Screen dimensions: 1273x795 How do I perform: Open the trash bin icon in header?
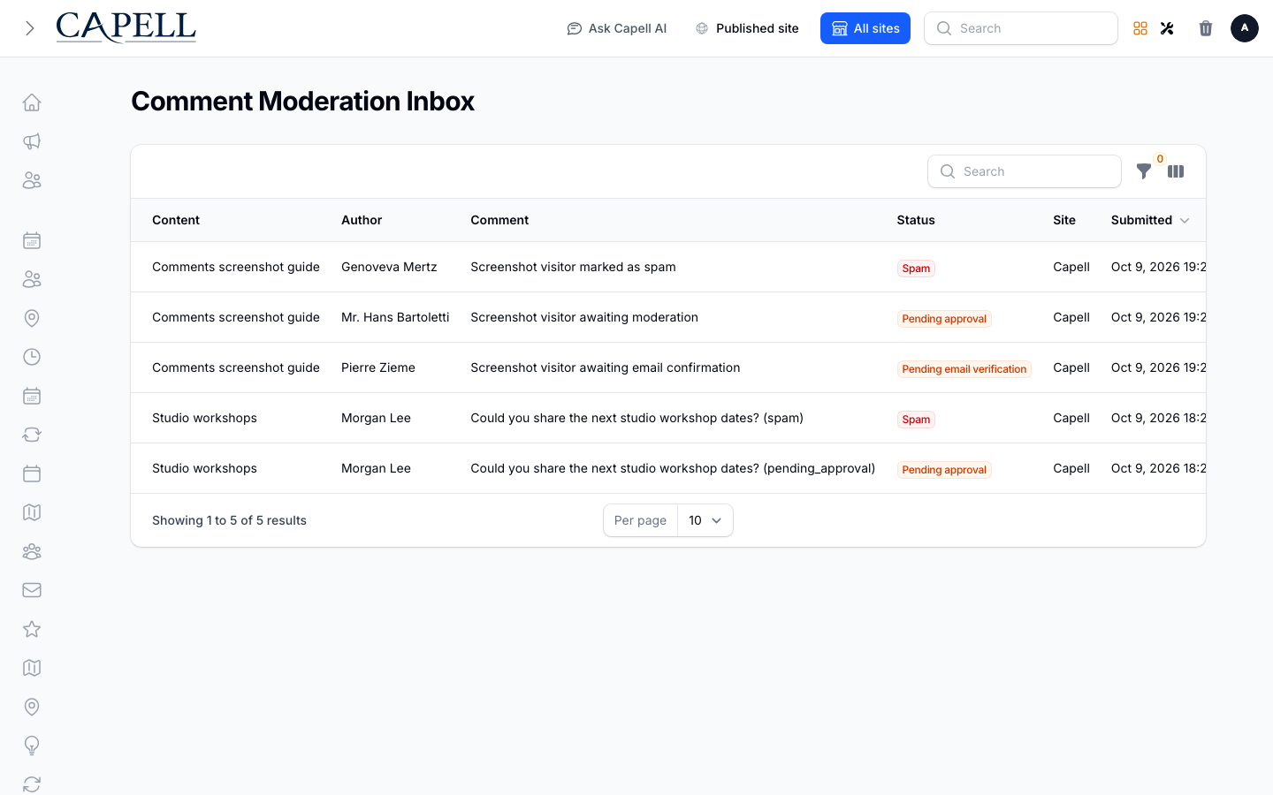tap(1206, 28)
